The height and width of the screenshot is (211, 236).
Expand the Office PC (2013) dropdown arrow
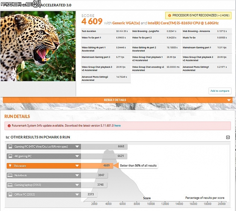click(77, 195)
